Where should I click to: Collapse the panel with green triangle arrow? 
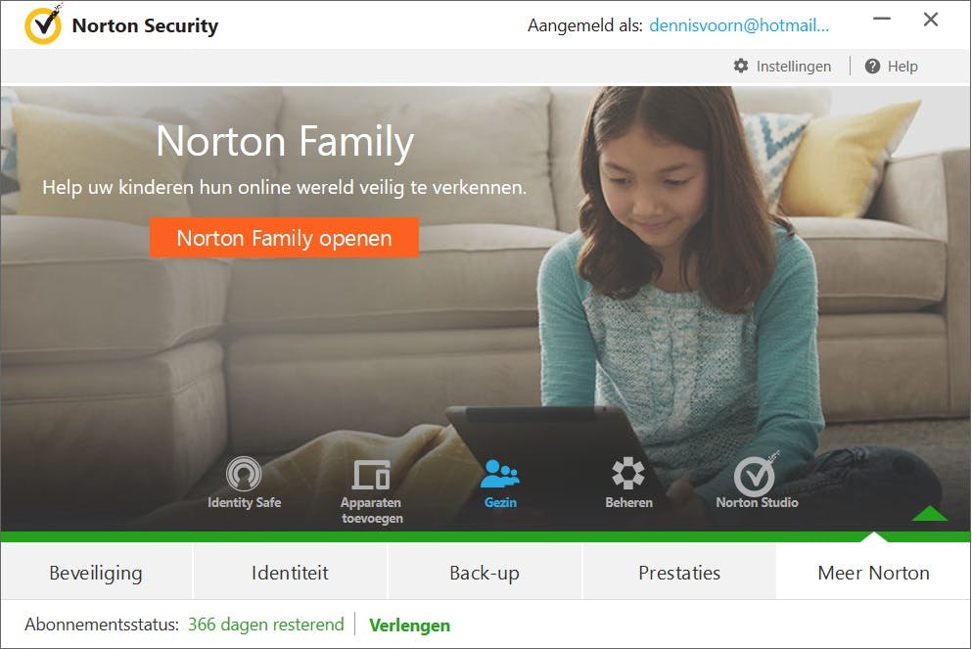pos(929,513)
